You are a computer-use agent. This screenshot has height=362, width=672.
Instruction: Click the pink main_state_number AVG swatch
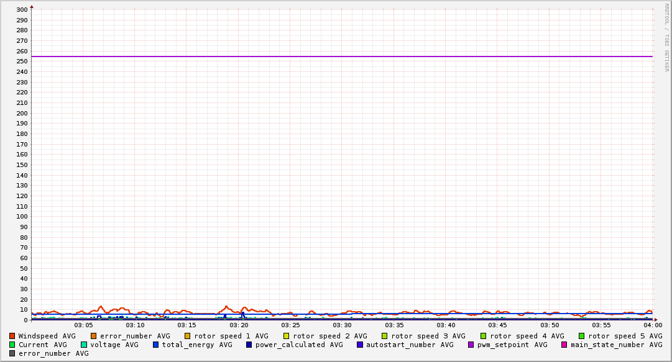[x=564, y=345]
